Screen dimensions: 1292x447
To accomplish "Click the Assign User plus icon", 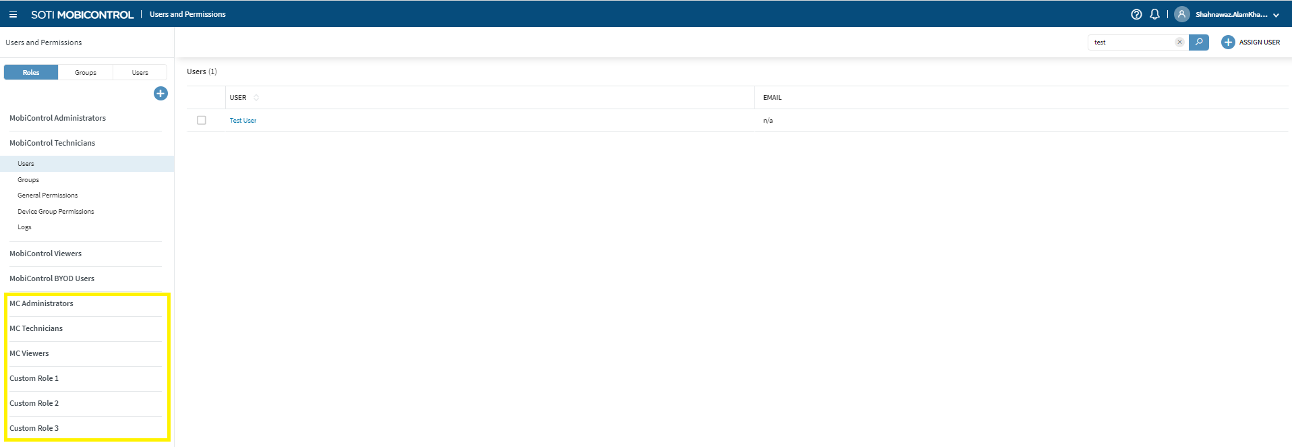I will (1228, 42).
